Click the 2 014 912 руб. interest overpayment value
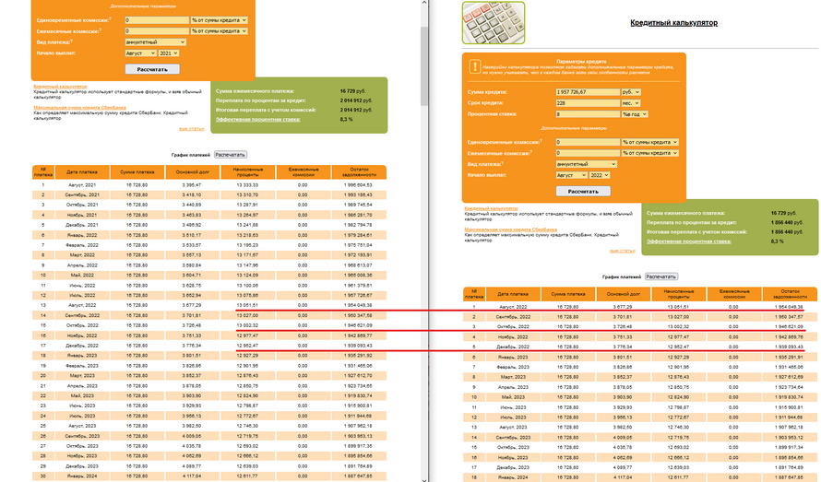 coord(356,100)
